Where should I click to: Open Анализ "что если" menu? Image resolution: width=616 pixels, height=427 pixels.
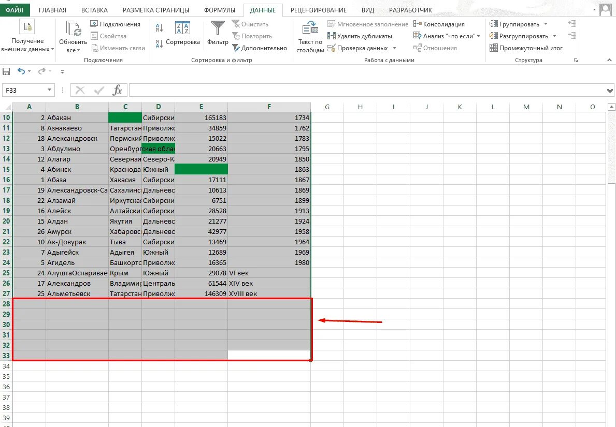447,36
